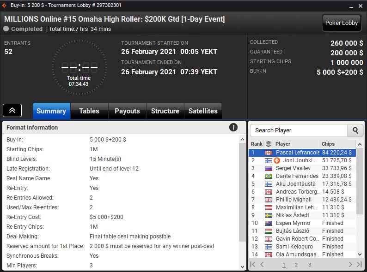
Task: Open page 2 of player rankings
Action: 296,265
